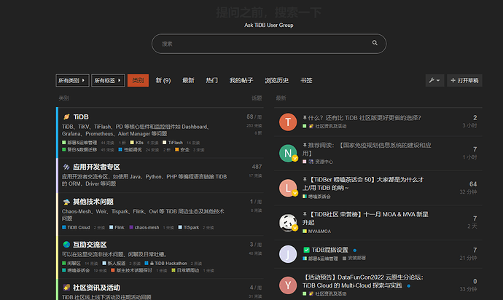Open user T's orange avatar

pyautogui.click(x=288, y=122)
